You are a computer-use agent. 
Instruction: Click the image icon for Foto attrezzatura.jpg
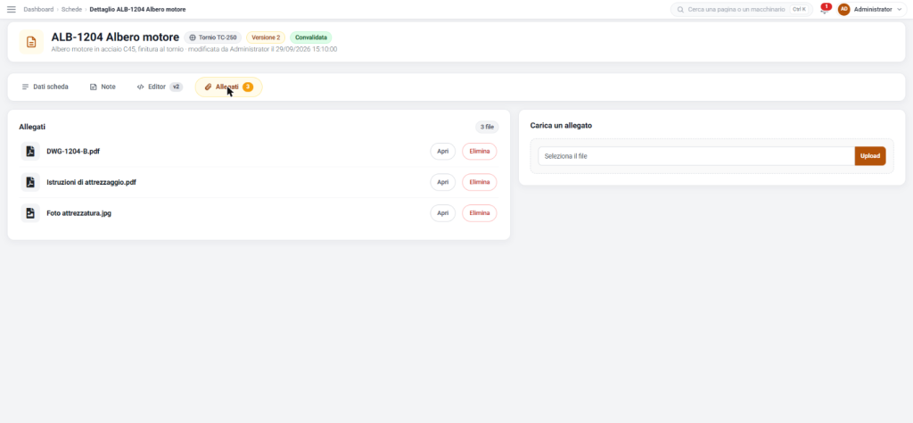tap(30, 213)
